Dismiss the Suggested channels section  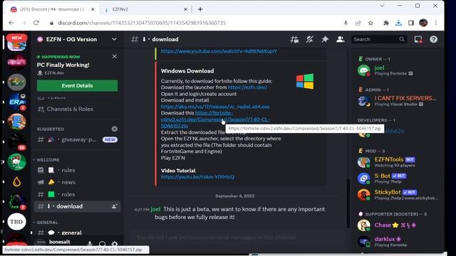(x=115, y=129)
